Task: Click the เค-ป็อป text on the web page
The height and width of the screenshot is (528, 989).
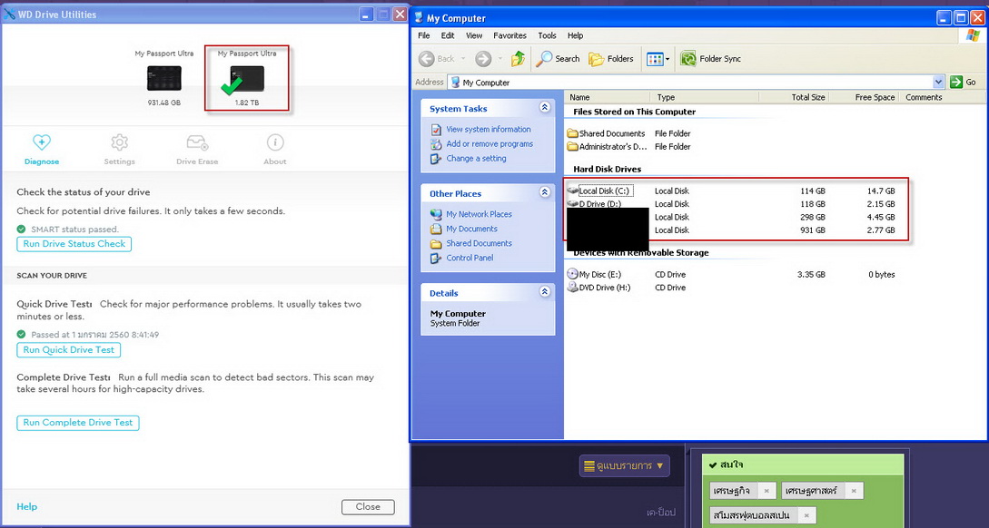Action: click(x=661, y=513)
